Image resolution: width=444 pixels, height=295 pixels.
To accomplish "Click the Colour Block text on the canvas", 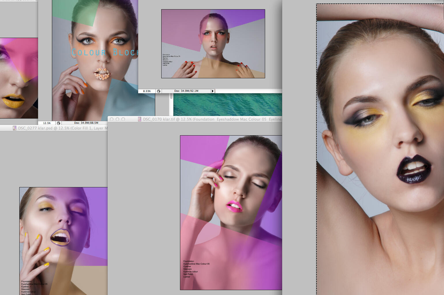I will [104, 52].
